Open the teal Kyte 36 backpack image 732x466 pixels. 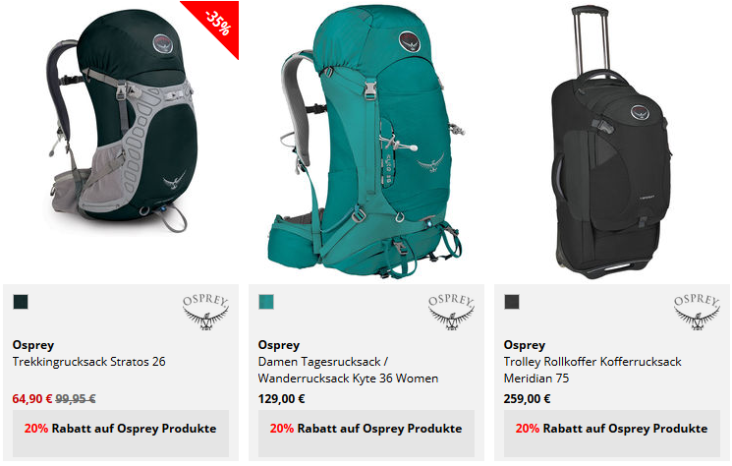coord(366,140)
